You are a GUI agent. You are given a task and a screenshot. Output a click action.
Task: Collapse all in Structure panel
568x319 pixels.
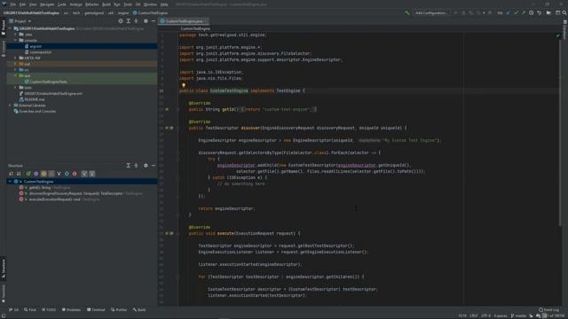[x=136, y=166]
